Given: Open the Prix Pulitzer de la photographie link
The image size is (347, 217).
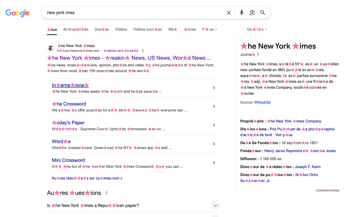Looking at the screenshot, I should (287, 132).
